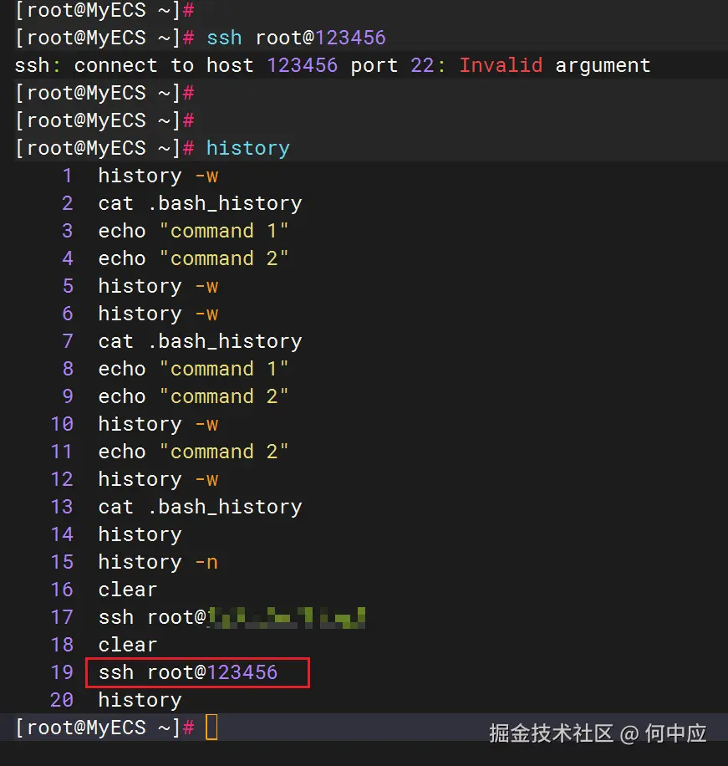Screen dimensions: 728x766
Task: Click the typed command 'ssh root@123456' after the prompt
Action: click(x=296, y=38)
